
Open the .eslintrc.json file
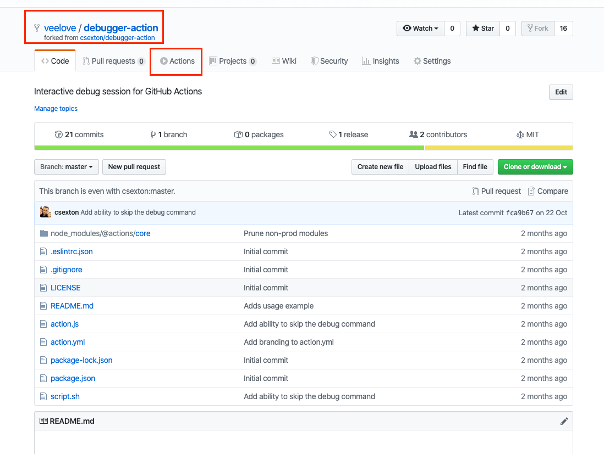(72, 251)
